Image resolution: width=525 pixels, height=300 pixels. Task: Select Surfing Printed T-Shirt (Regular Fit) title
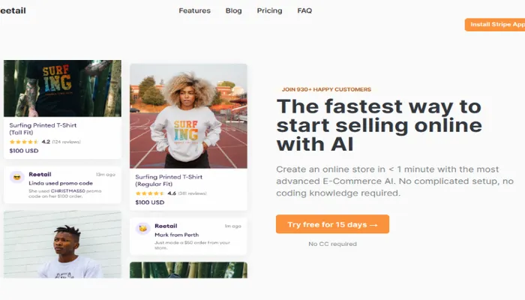tap(169, 179)
